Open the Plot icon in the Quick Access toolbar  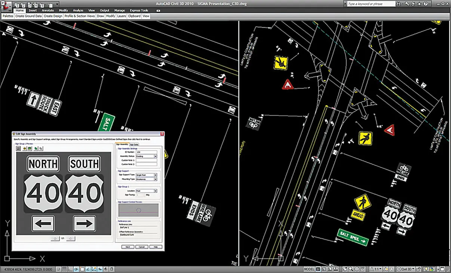(36, 4)
